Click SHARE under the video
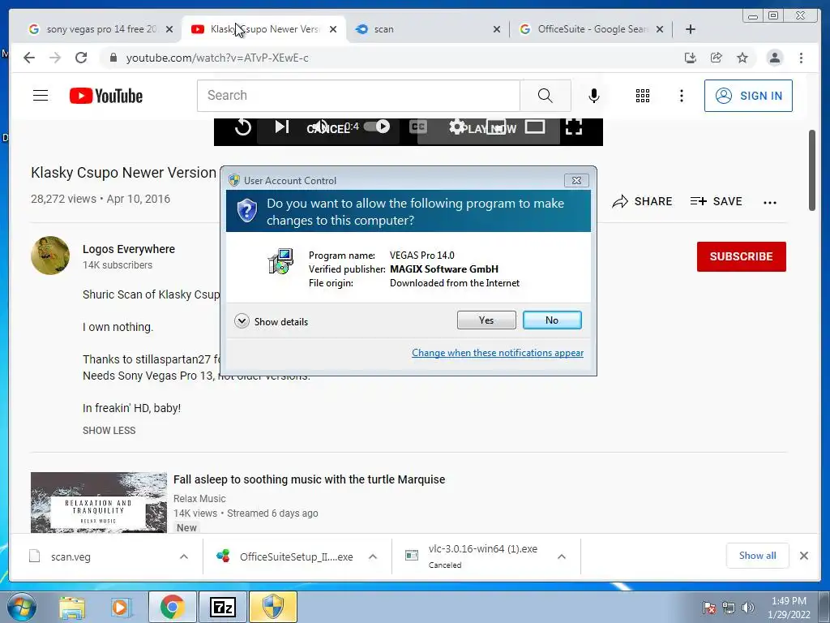This screenshot has width=830, height=623. tap(642, 201)
